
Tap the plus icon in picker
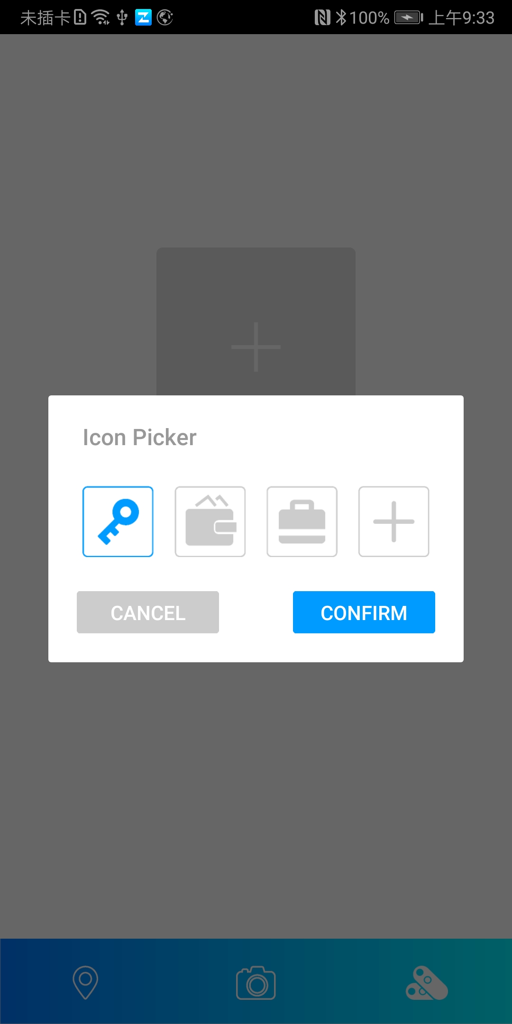pos(394,521)
